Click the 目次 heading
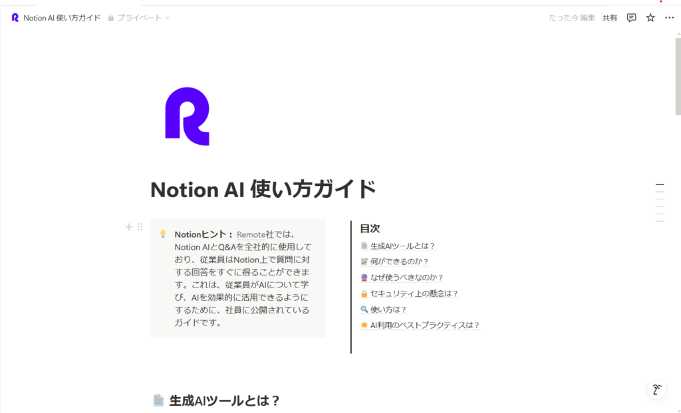The width and height of the screenshot is (681, 413). coord(370,228)
